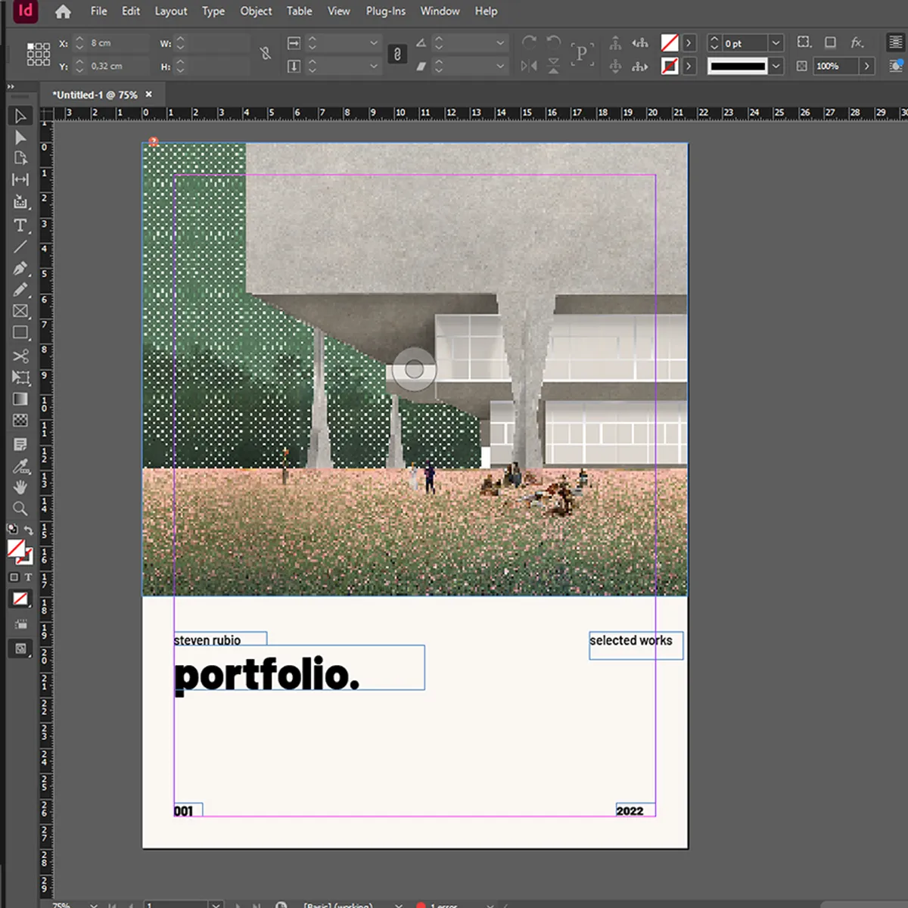
Task: Select the Scissors tool
Action: pyautogui.click(x=20, y=355)
